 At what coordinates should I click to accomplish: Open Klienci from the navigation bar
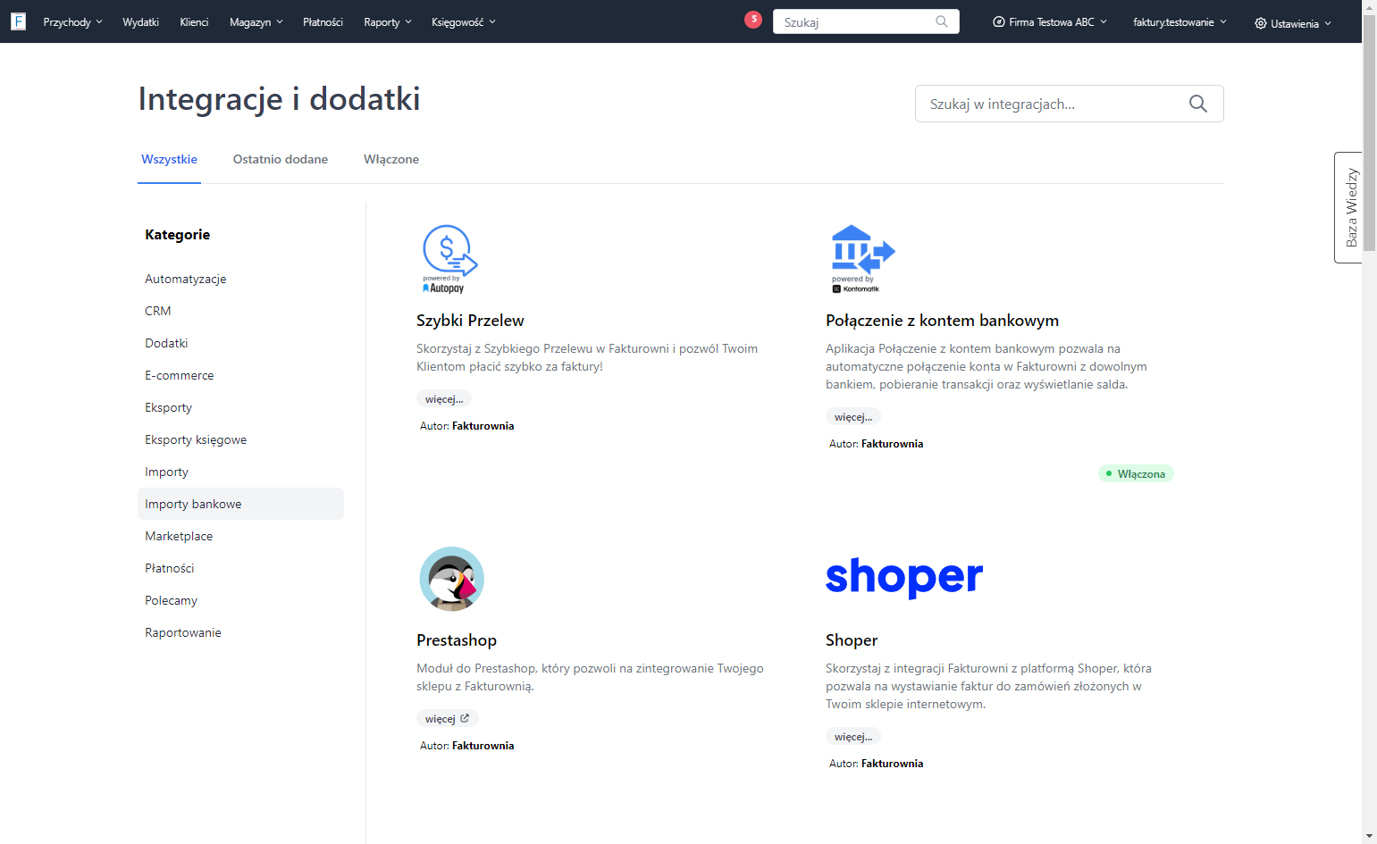pos(194,22)
